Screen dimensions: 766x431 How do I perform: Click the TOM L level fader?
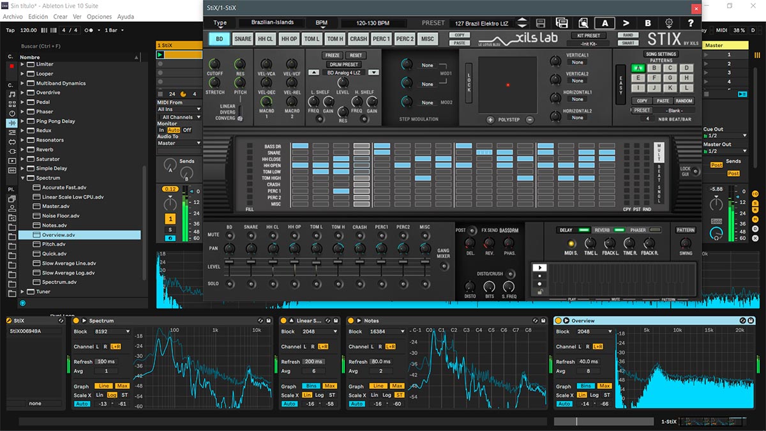tap(316, 263)
